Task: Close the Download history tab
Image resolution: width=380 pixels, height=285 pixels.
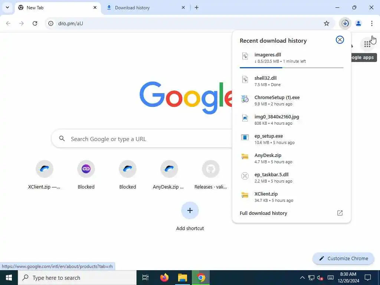Action: (x=183, y=7)
